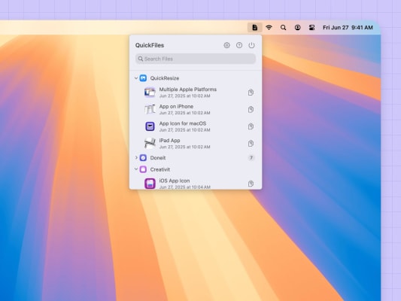This screenshot has width=401, height=301.
Task: Select the App Icon for macOS title
Action: pyautogui.click(x=183, y=123)
